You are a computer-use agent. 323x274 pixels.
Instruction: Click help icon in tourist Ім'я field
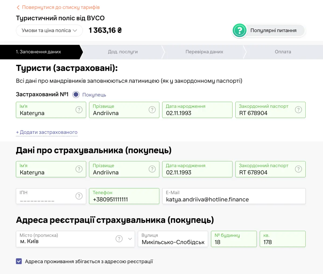(79, 110)
